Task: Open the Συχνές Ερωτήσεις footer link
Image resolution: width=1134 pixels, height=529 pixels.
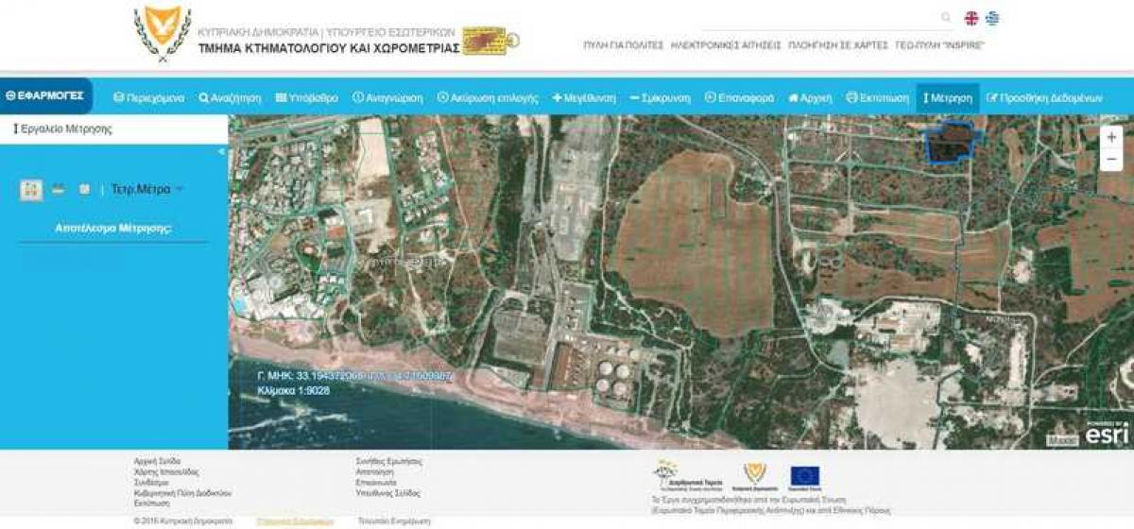Action: 388,461
